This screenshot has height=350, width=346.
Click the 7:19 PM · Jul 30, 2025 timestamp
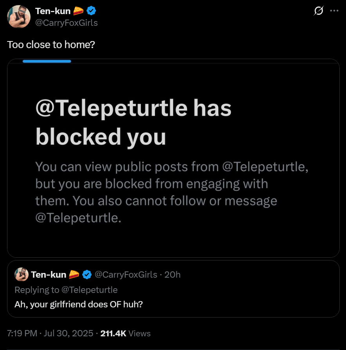click(50, 334)
